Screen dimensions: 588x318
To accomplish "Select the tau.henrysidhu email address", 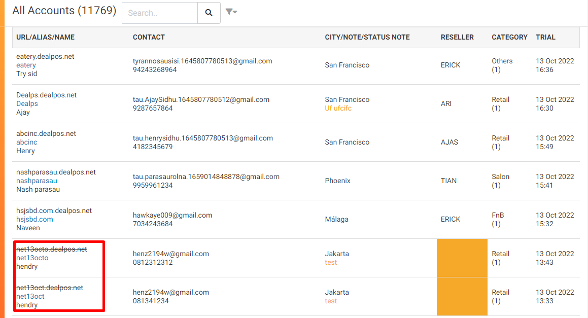I will [x=203, y=138].
